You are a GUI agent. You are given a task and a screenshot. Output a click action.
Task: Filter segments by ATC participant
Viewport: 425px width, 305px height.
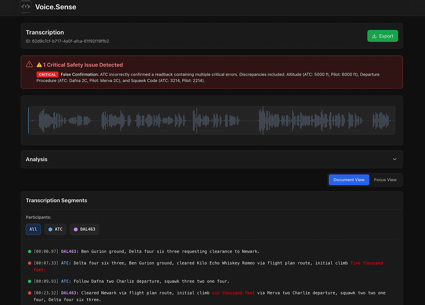point(55,229)
